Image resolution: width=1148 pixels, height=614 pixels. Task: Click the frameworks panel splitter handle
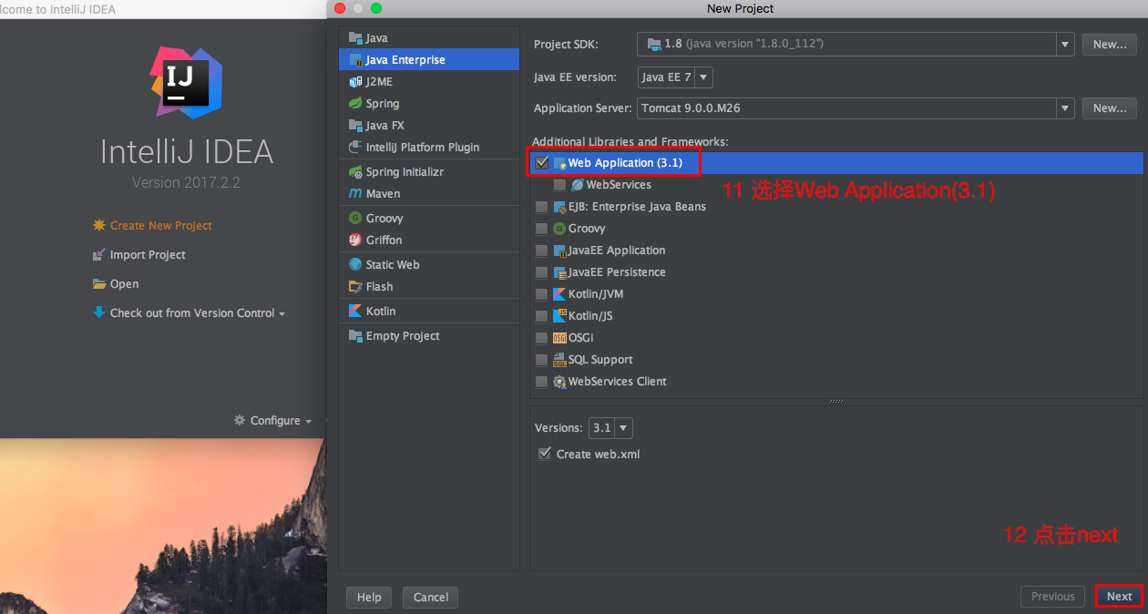[836, 401]
